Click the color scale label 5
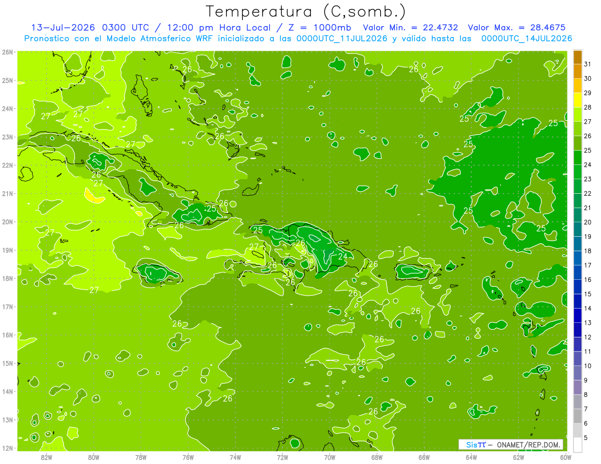 (586, 437)
